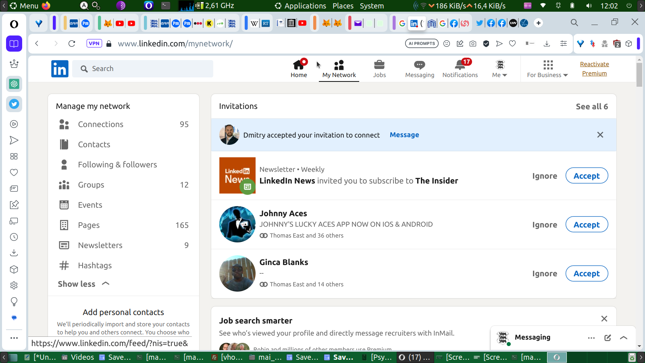Open Opera sidebar Twitter icon
This screenshot has height=363, width=645.
(14, 104)
